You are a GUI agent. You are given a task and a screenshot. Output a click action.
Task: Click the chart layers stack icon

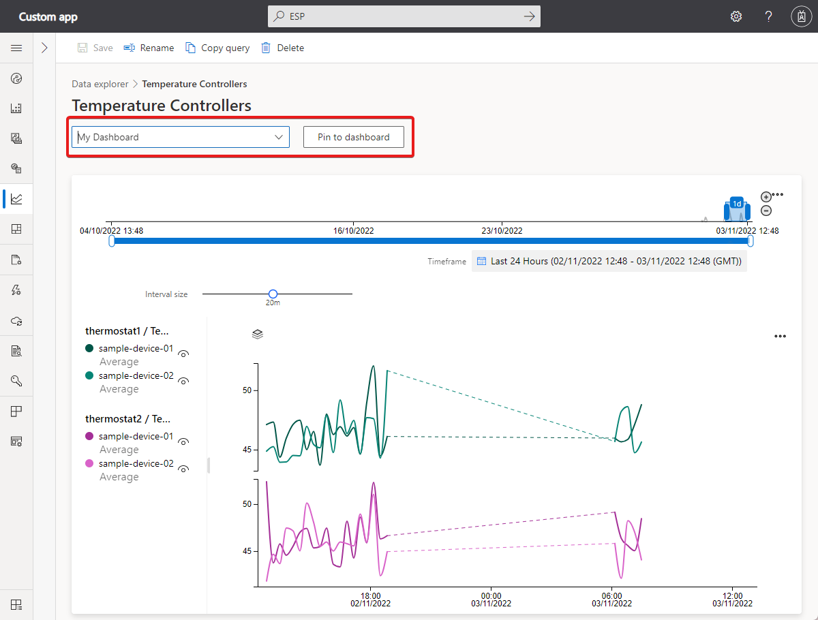tap(257, 334)
